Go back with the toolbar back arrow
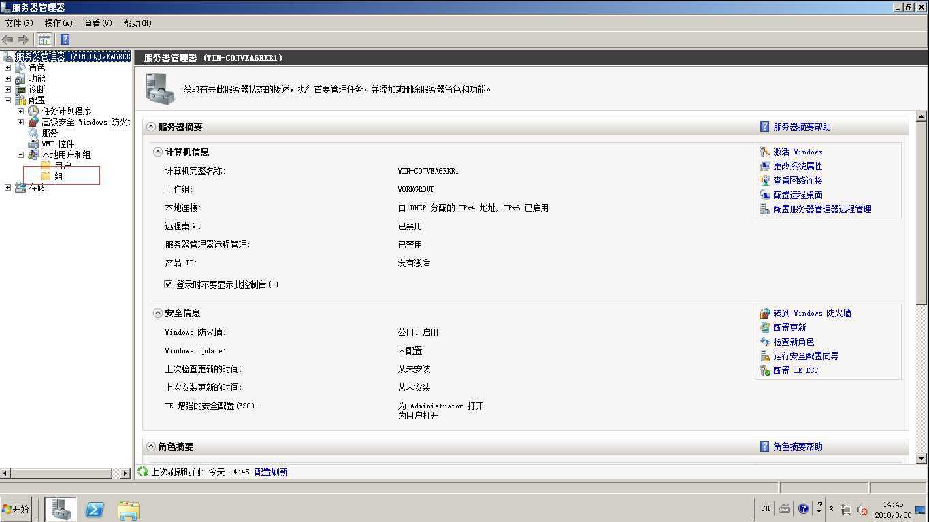Viewport: 929px width, 522px height. 8,39
